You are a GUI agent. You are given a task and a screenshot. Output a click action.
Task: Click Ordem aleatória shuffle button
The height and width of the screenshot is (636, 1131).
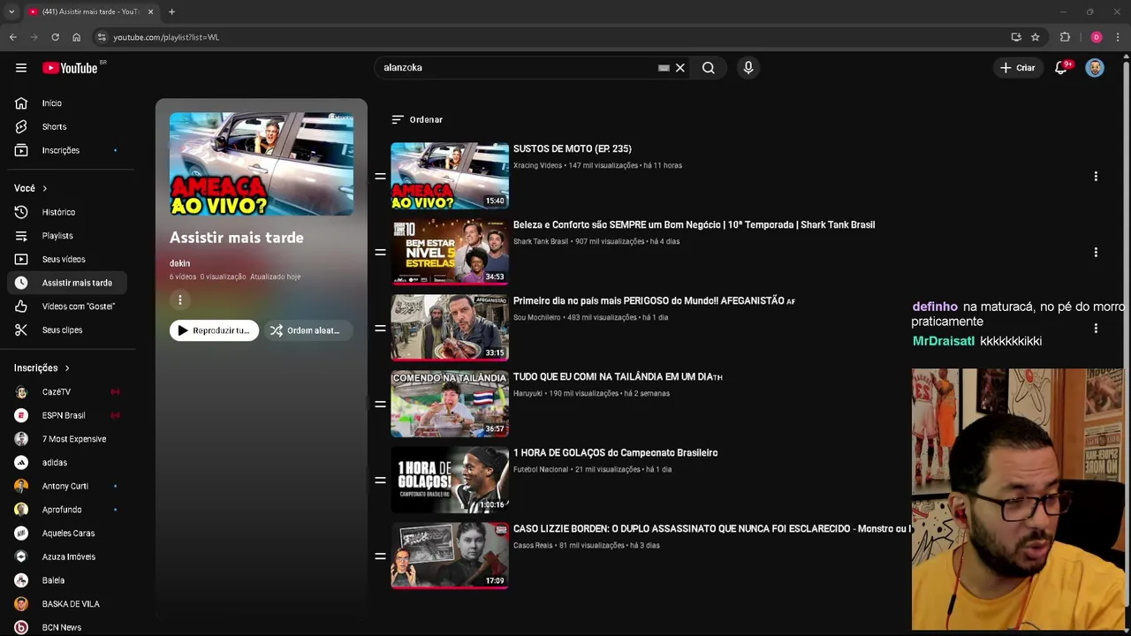[307, 330]
